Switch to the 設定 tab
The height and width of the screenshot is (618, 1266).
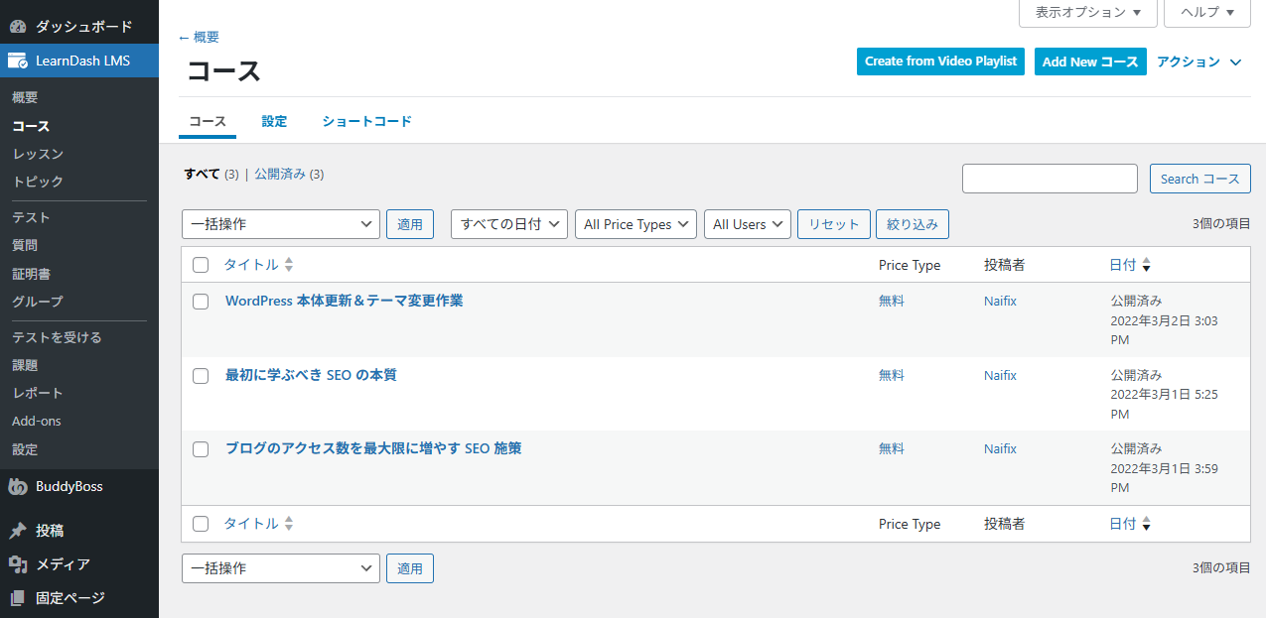(274, 121)
